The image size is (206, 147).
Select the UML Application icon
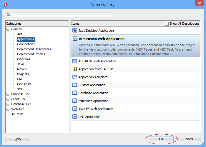(x=75, y=117)
